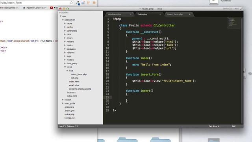Expand the models folder

point(65,60)
